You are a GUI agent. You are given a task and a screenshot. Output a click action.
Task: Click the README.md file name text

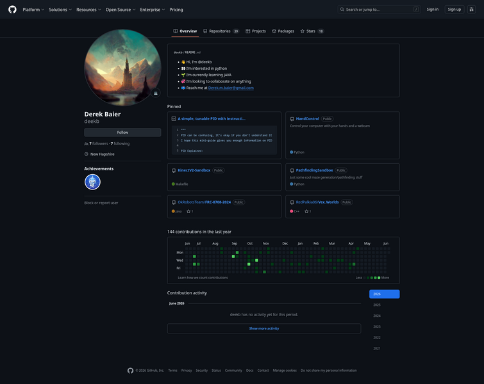pyautogui.click(x=192, y=52)
